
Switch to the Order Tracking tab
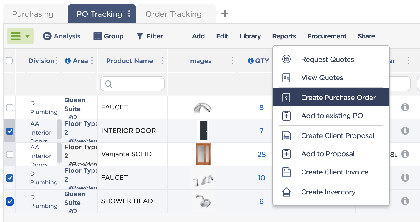(x=173, y=14)
